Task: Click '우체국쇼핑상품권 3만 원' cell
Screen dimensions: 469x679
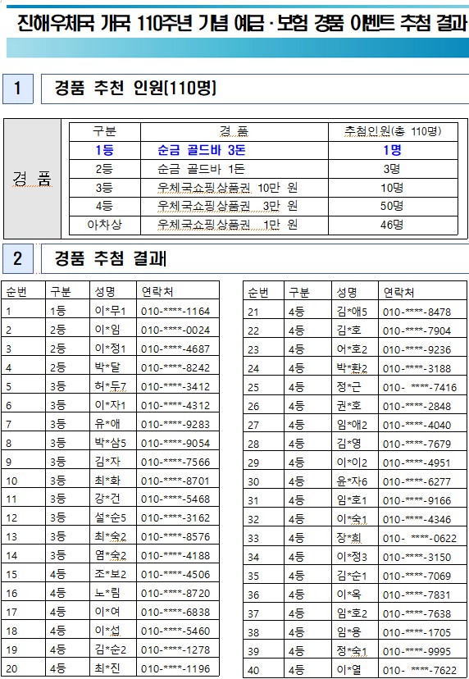Action: tap(227, 206)
